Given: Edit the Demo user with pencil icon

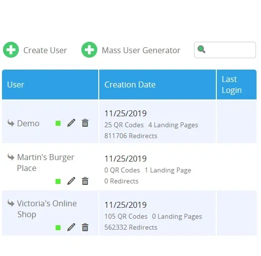Looking at the screenshot, I should [x=71, y=123].
